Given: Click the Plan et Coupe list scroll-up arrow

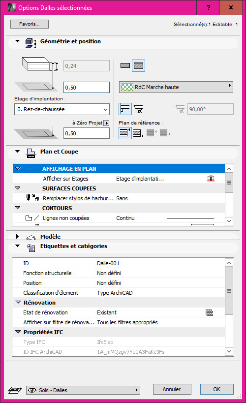Looking at the screenshot, I should pyautogui.click(x=229, y=169).
